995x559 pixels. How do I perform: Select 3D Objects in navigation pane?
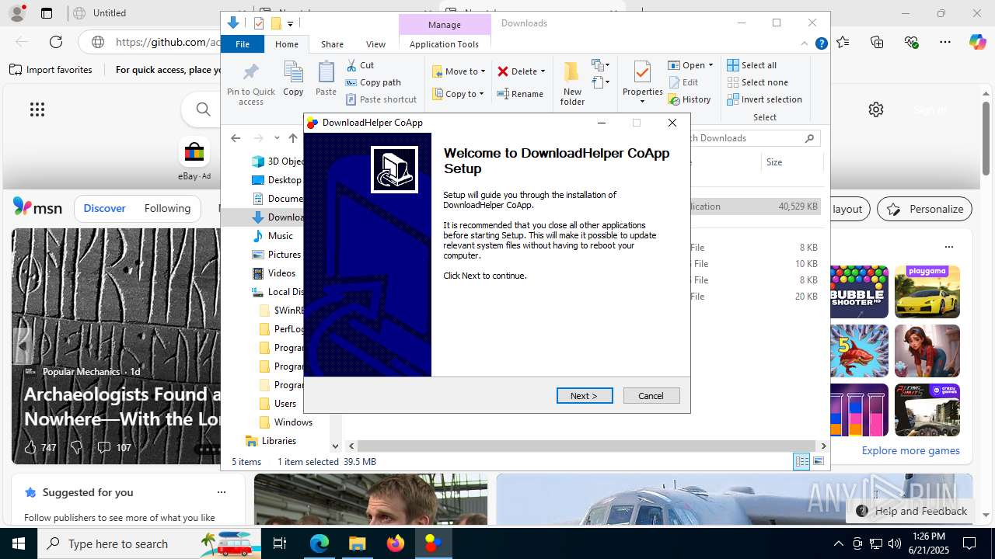pyautogui.click(x=279, y=161)
